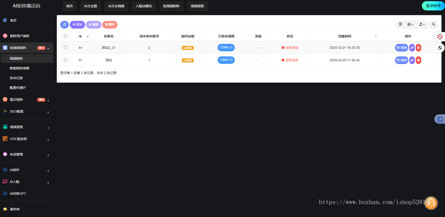Click trash delete icon for task 测试2_21
This screenshot has width=445, height=217.
click(418, 48)
